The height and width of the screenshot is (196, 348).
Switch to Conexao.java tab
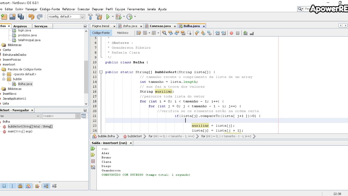point(160,26)
